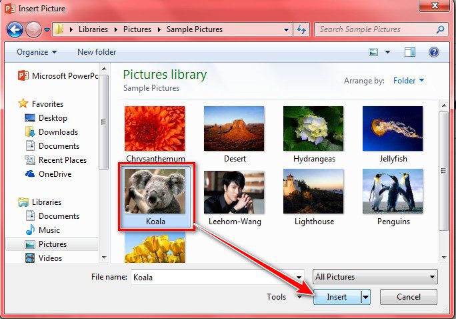Close the Insert Picture dialog
This screenshot has height=319, width=456.
435,5
